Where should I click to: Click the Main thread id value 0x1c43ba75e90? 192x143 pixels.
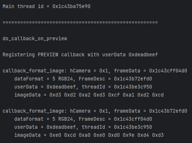point(71,6)
